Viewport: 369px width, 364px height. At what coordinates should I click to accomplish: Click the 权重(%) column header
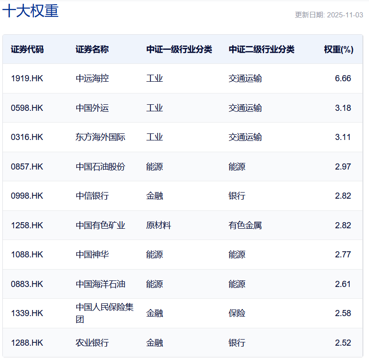338,49
